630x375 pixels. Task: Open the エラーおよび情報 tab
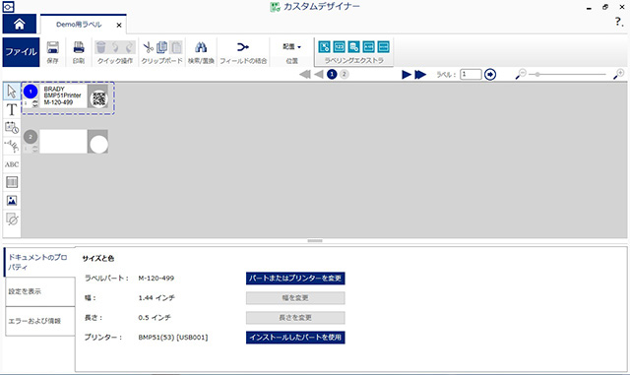pos(40,321)
